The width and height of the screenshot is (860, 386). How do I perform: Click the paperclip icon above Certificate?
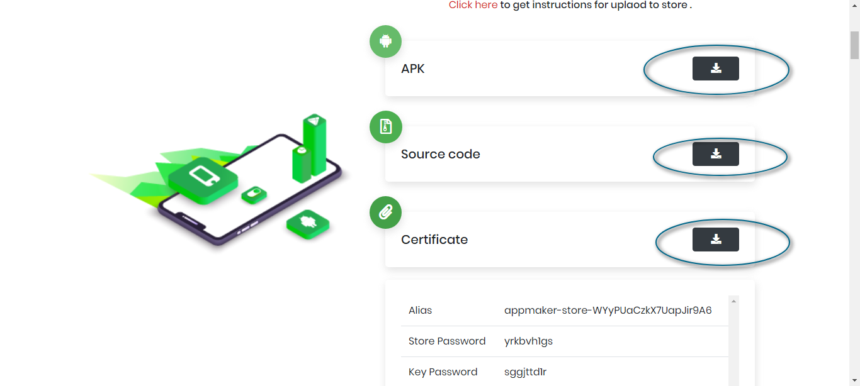[x=385, y=212]
